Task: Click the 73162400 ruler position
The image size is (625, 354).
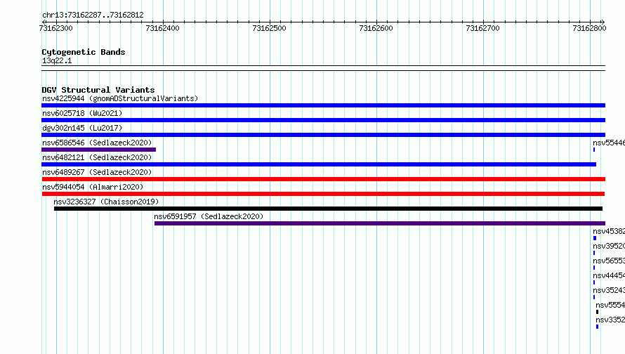Action: (163, 28)
